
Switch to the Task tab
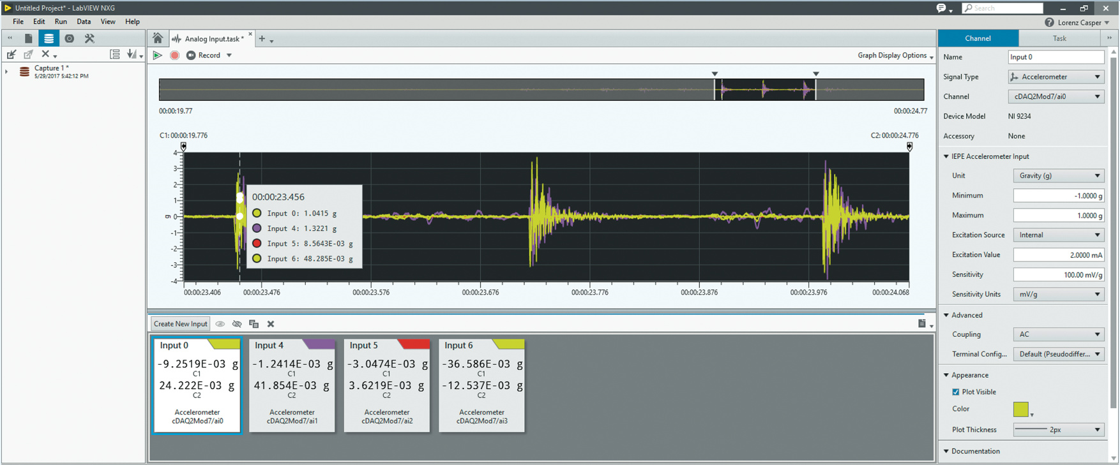pos(1059,38)
